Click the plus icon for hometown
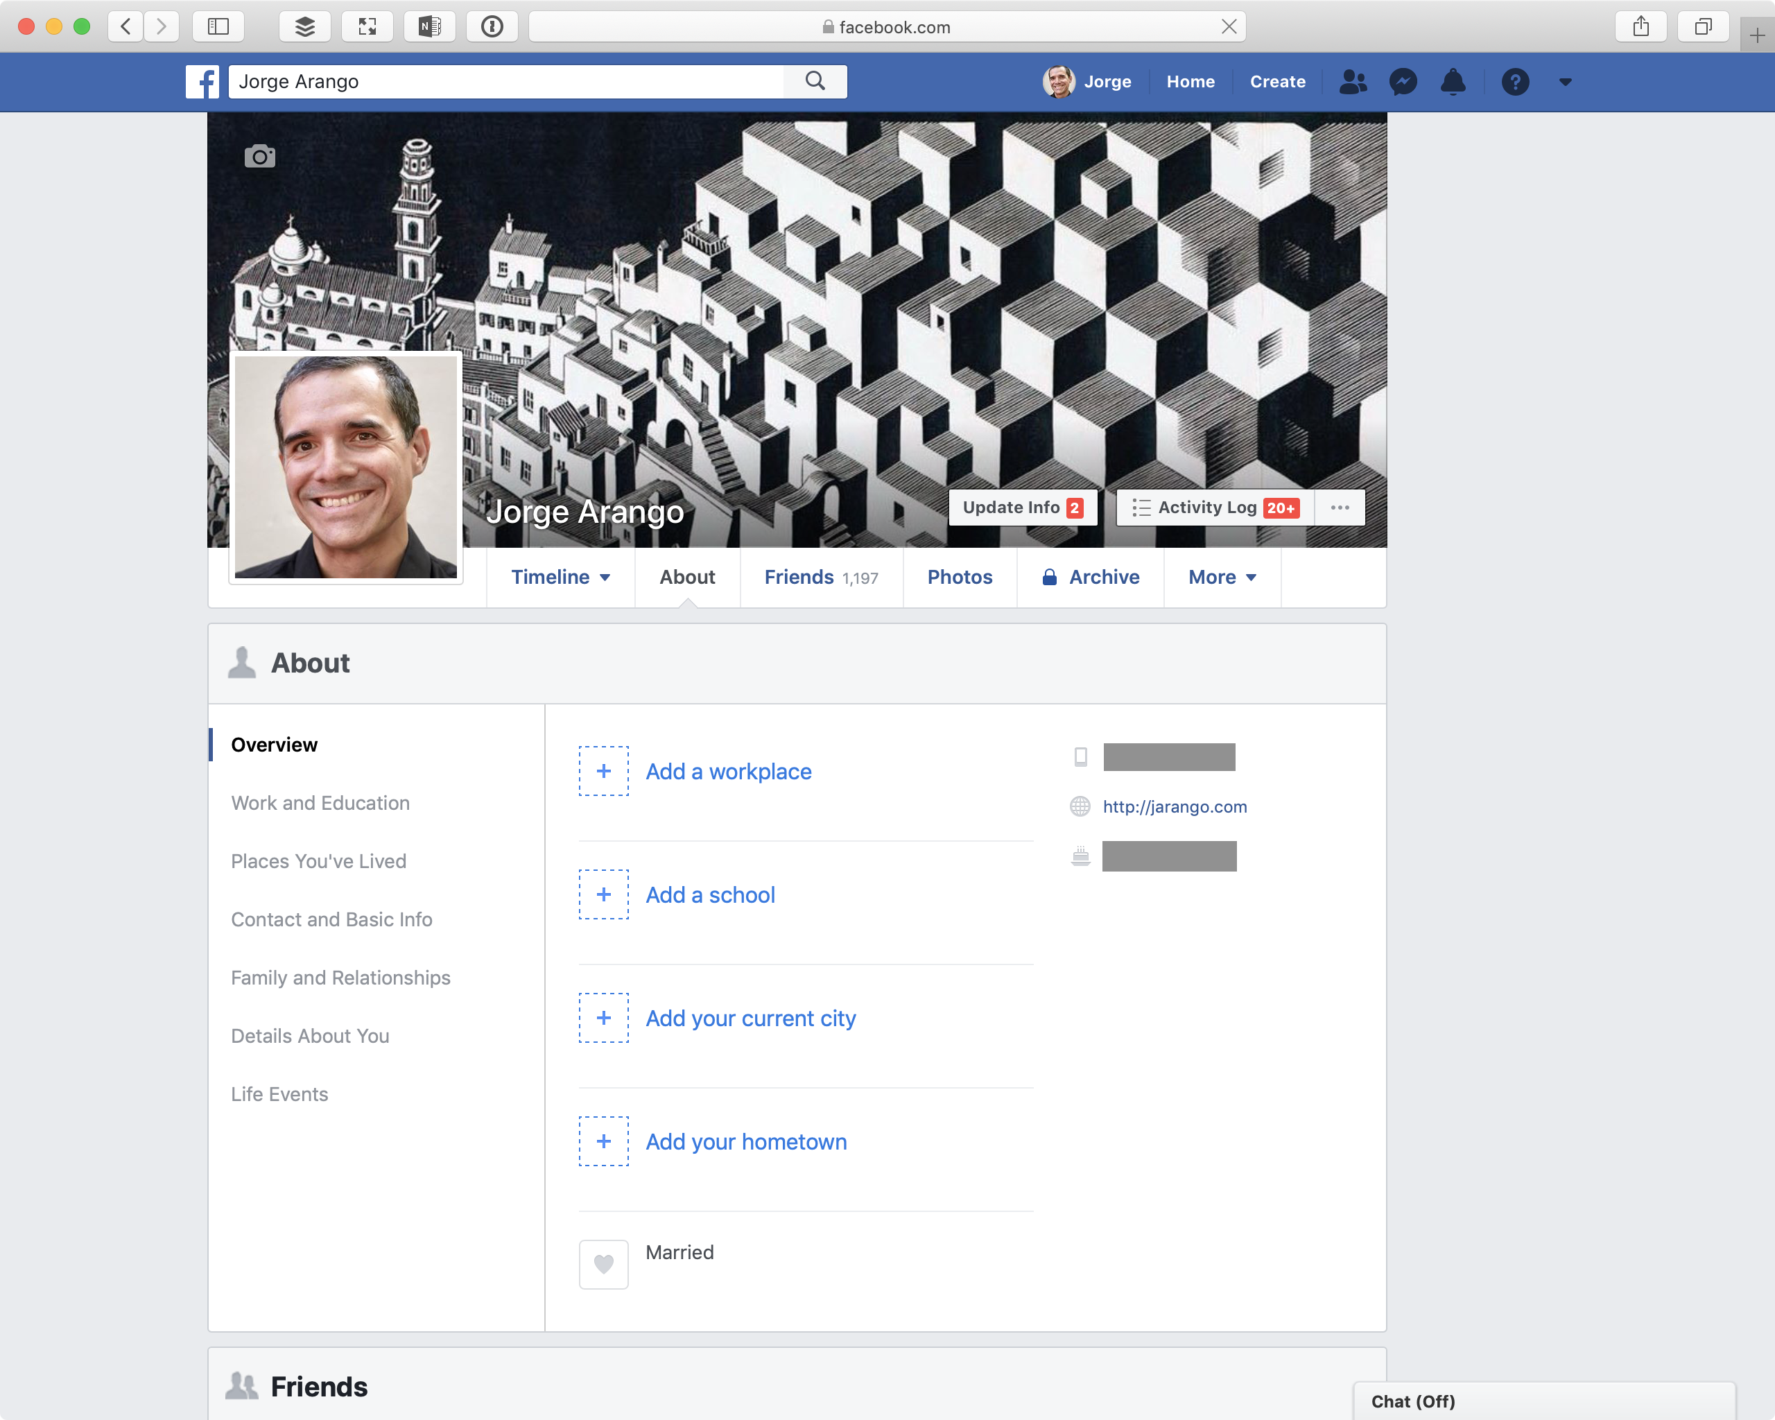Viewport: 1775px width, 1420px height. pyautogui.click(x=603, y=1141)
